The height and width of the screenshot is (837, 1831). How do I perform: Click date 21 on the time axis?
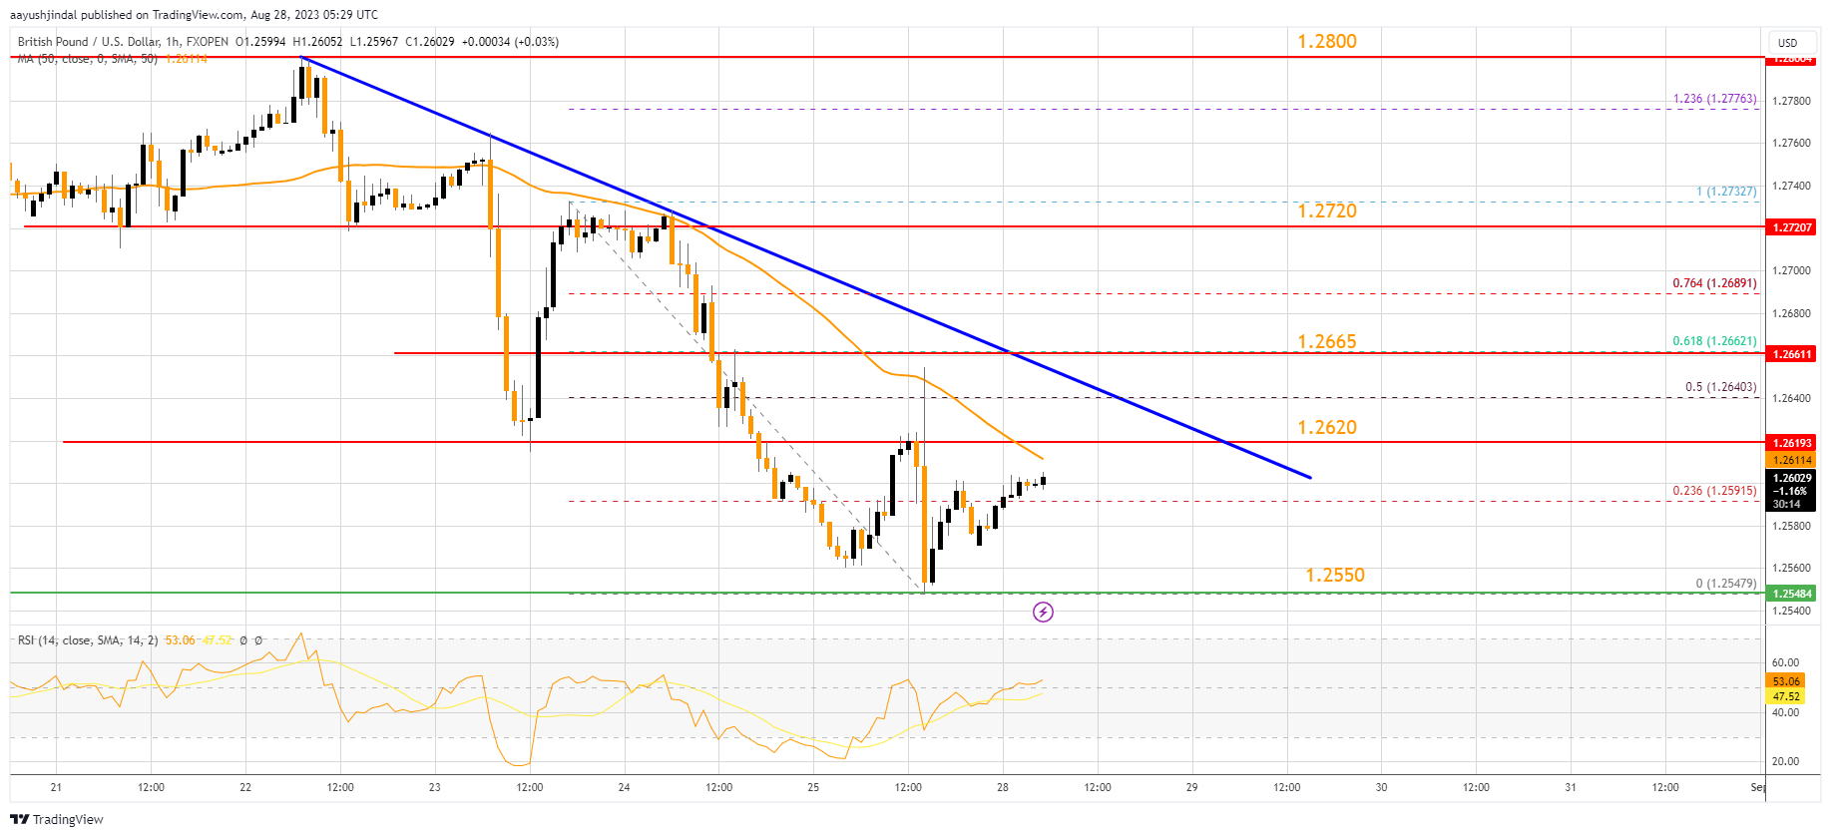pos(56,787)
